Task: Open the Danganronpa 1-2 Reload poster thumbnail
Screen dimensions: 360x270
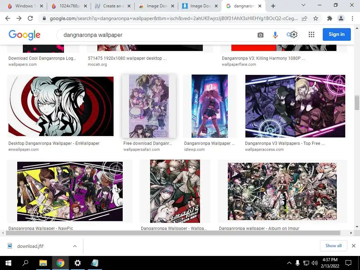Action: click(x=175, y=191)
